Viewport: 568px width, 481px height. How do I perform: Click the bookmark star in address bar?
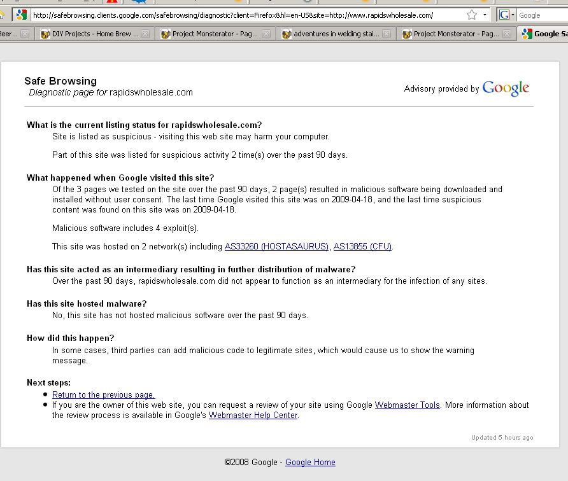pyautogui.click(x=472, y=15)
